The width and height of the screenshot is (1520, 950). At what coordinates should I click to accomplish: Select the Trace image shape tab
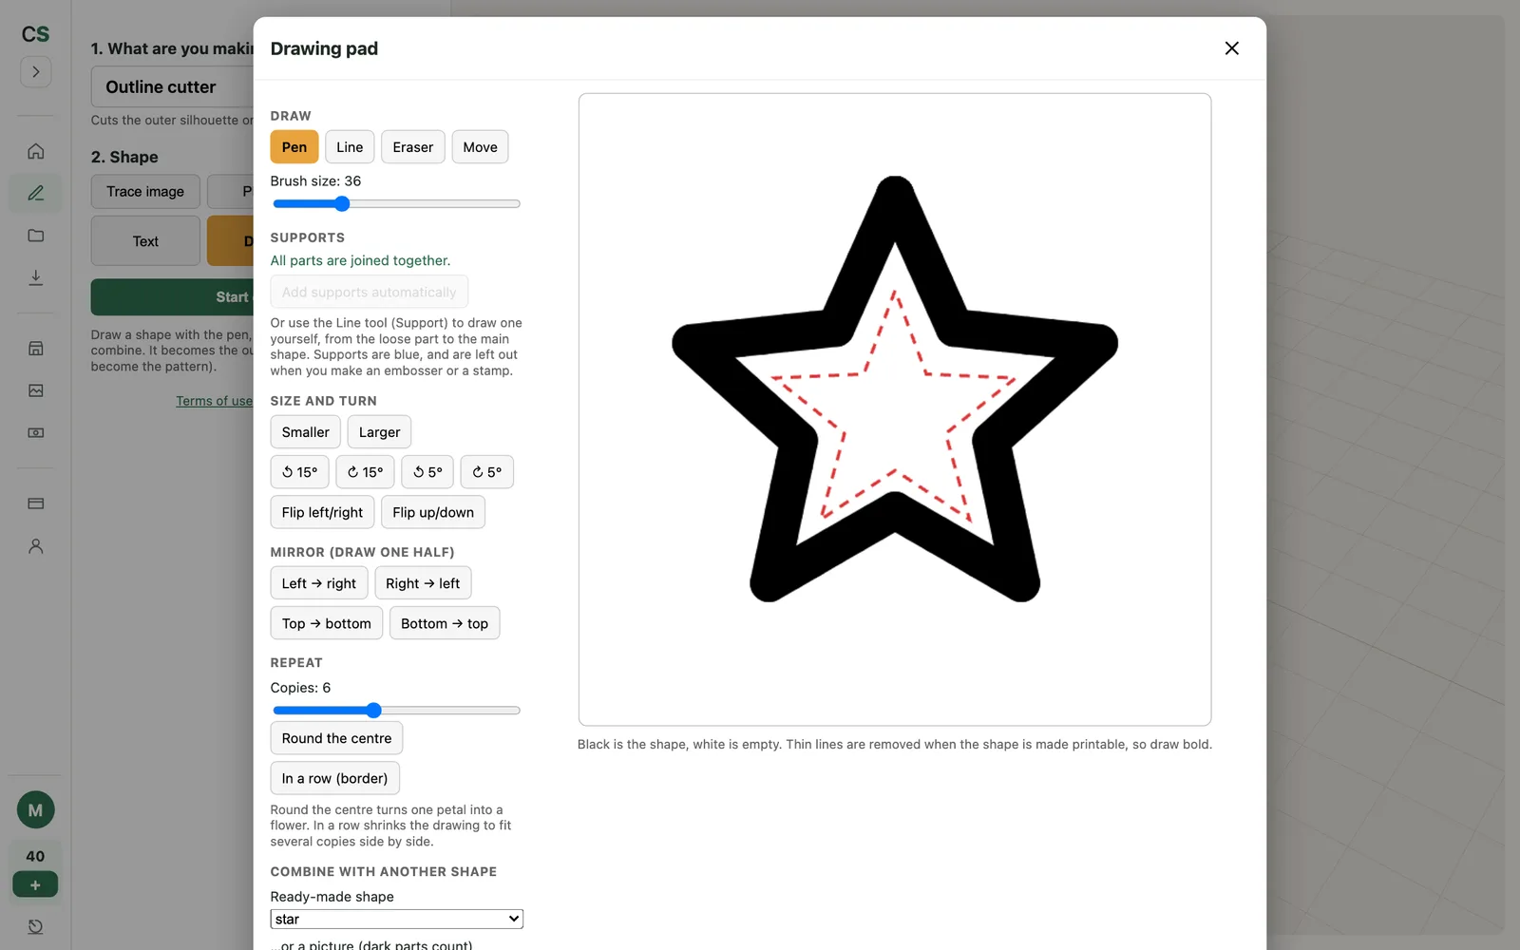(145, 191)
